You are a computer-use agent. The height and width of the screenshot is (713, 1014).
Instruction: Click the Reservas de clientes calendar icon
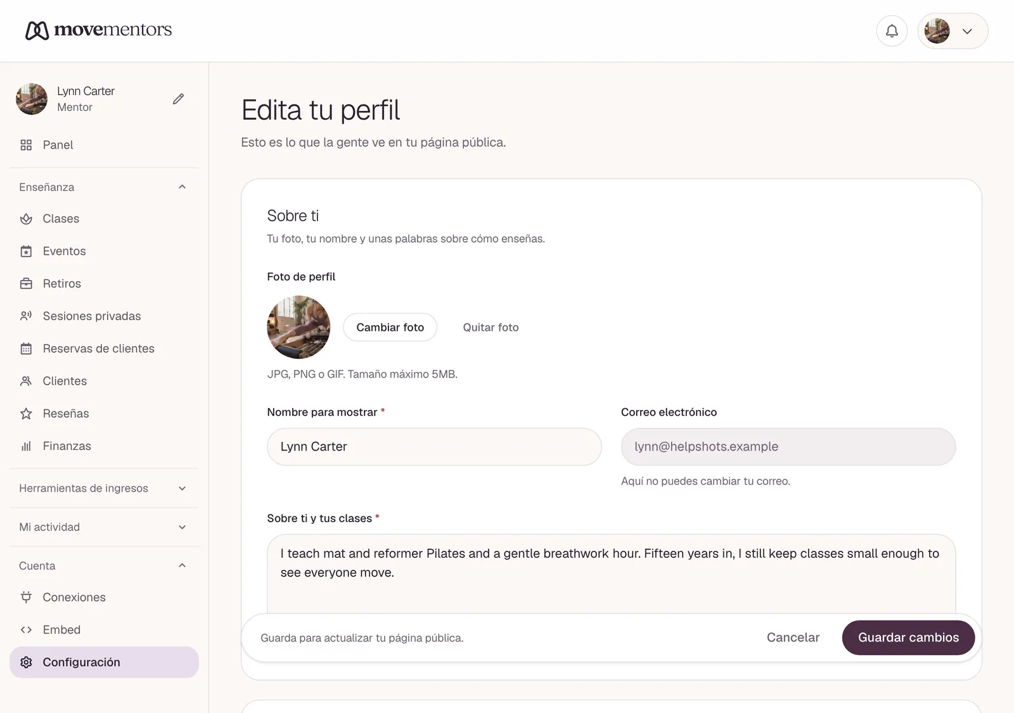tap(26, 349)
